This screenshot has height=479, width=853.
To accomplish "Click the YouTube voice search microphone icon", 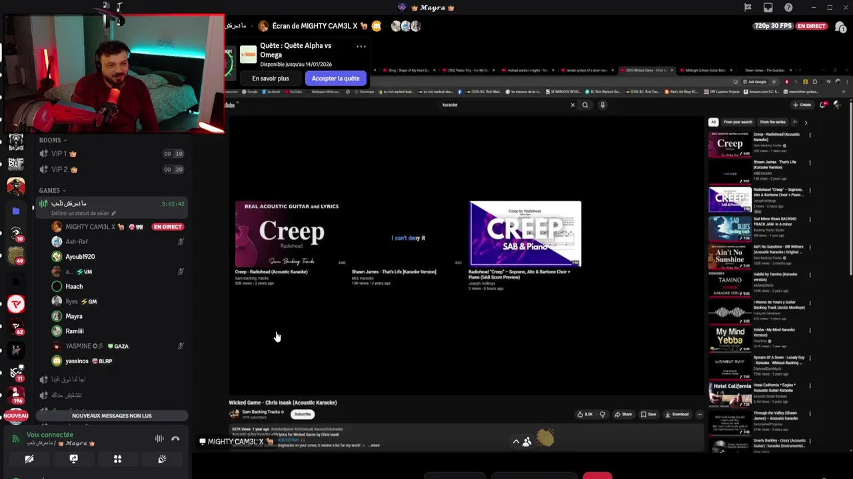I will coord(602,104).
